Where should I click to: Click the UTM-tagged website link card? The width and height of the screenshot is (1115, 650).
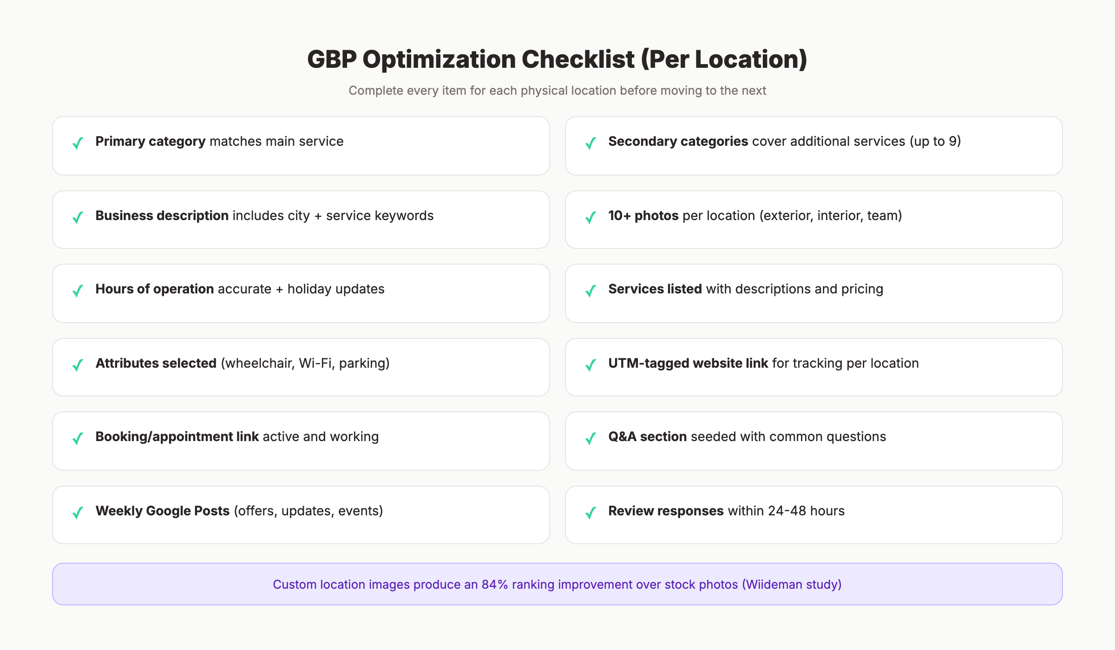(x=814, y=367)
